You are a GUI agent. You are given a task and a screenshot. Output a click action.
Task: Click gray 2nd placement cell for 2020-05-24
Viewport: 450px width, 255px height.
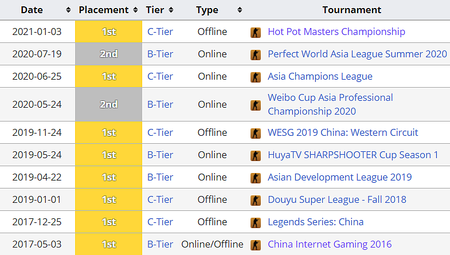point(108,104)
